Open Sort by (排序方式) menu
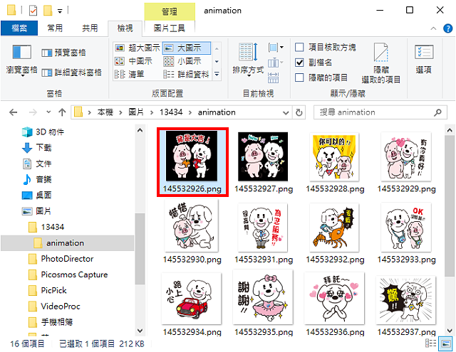Viewport: 456px width, 352px height. coord(248,60)
